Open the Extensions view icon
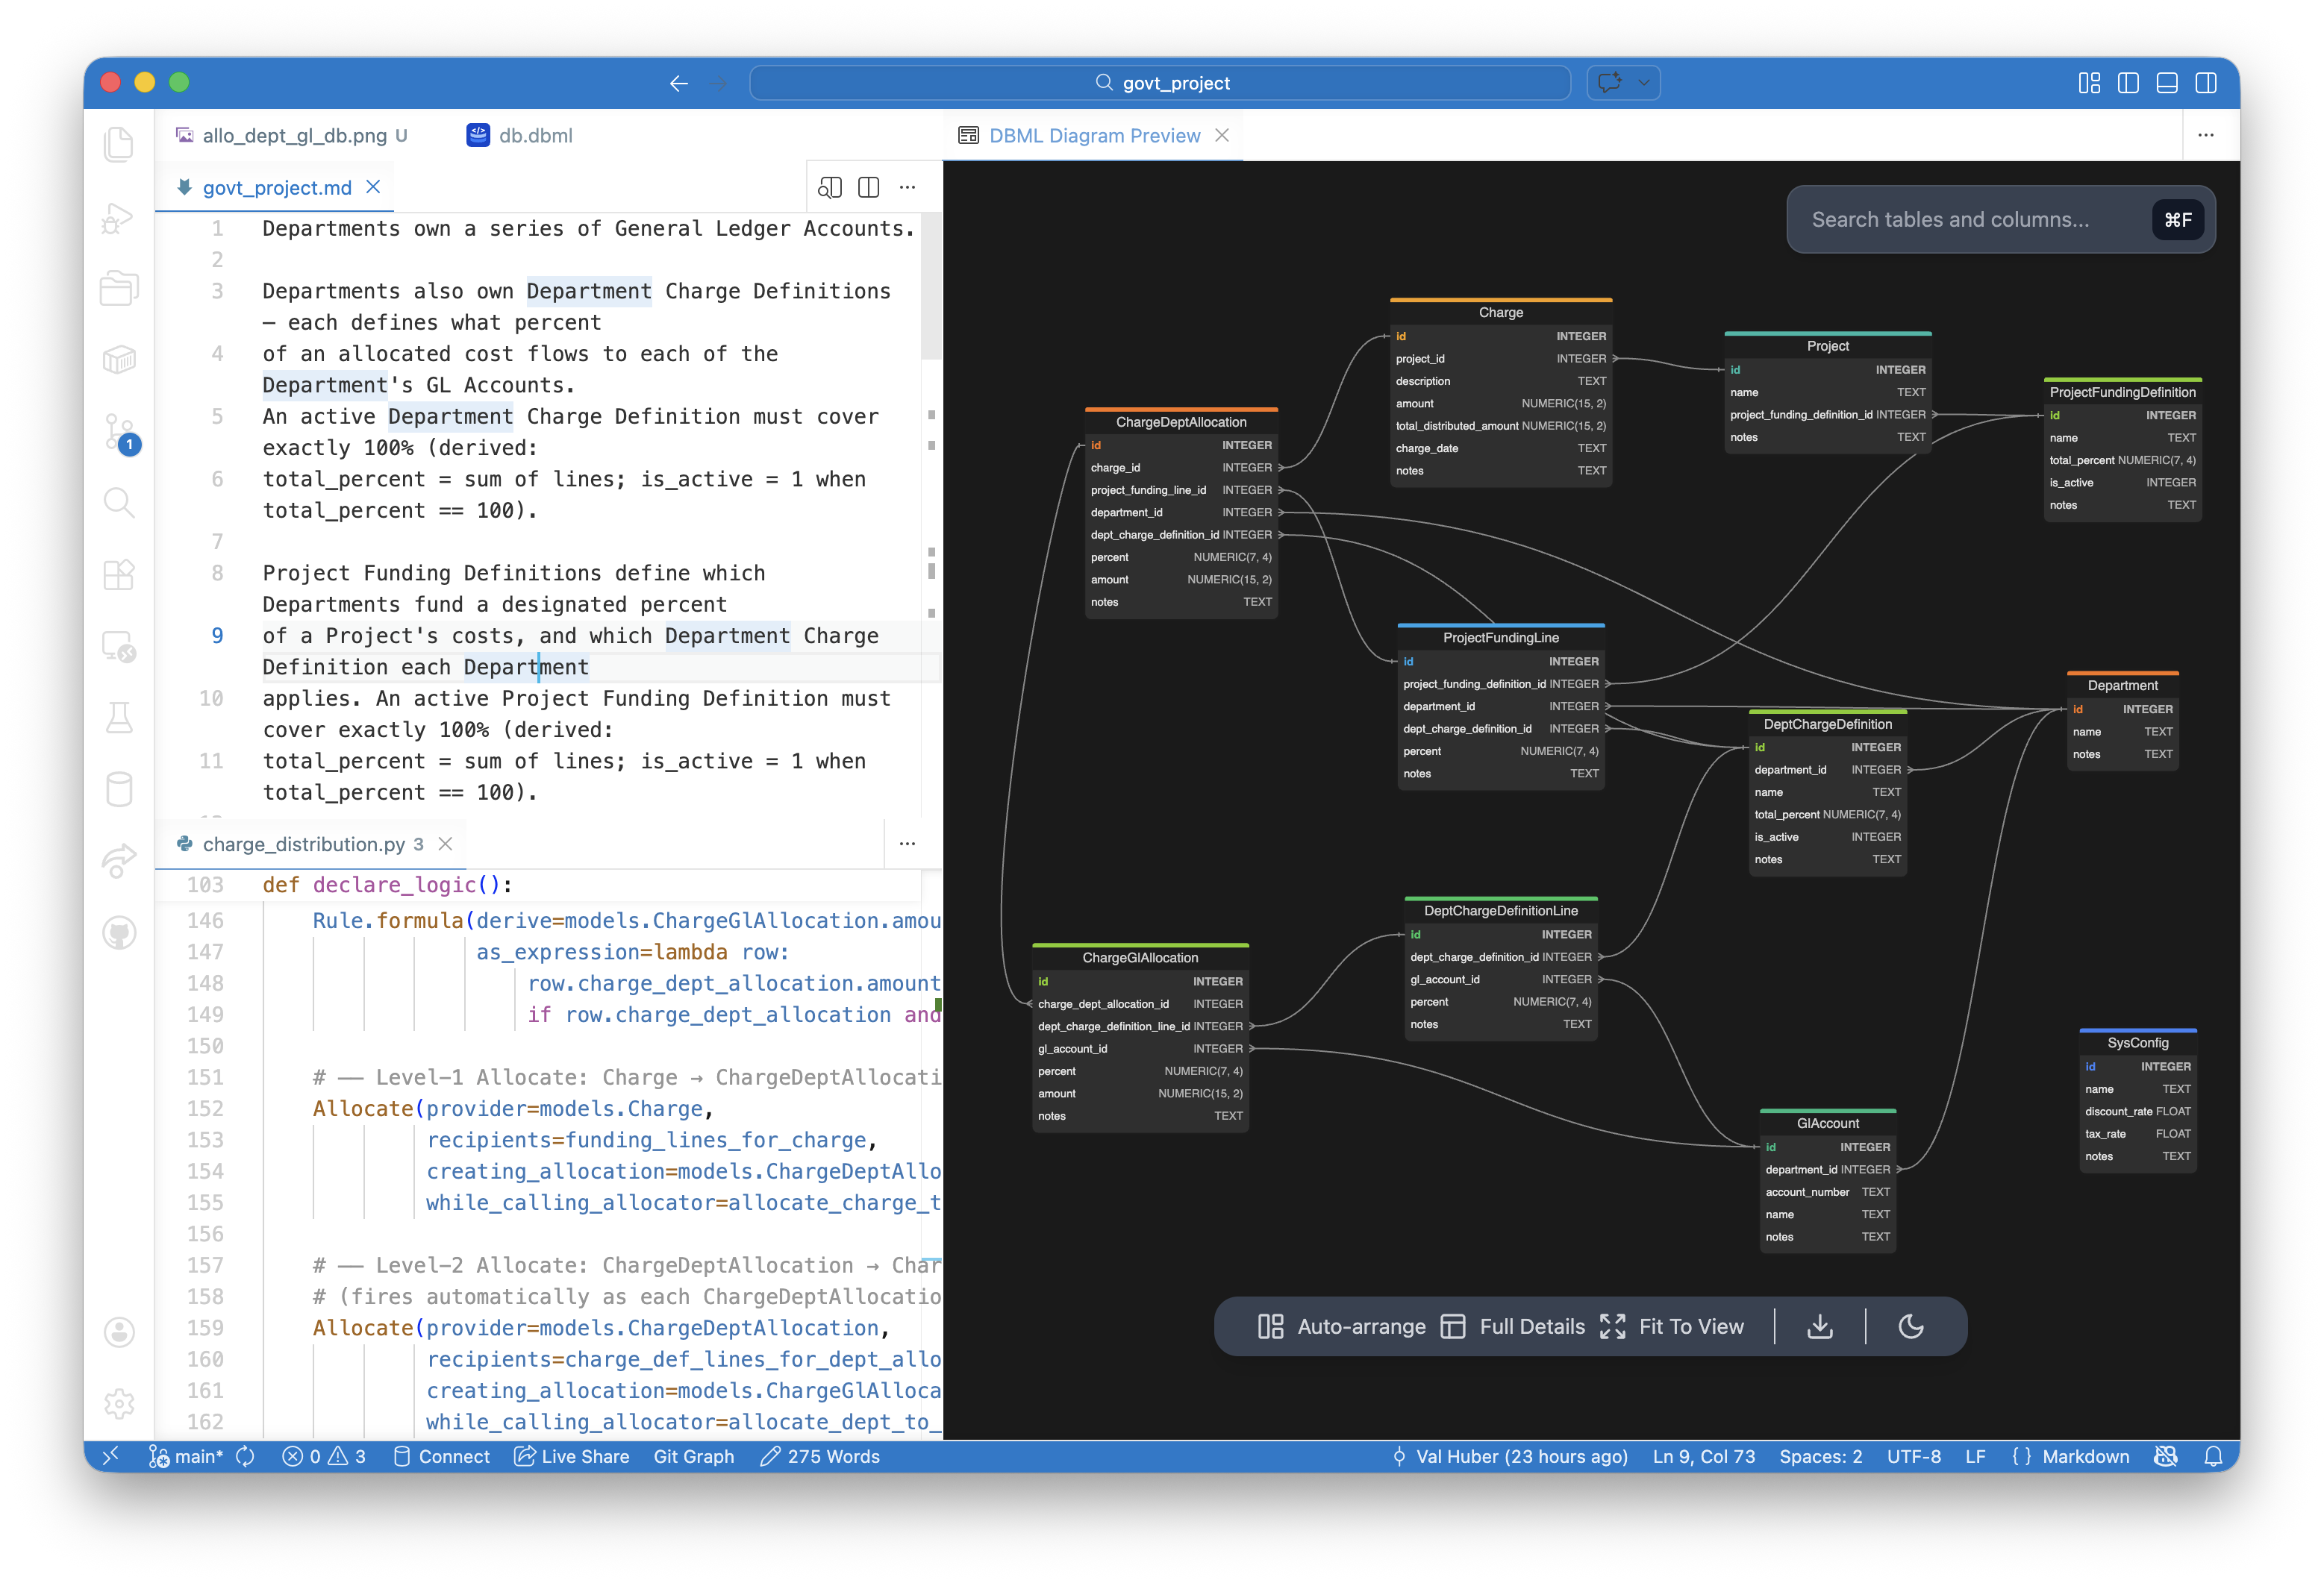This screenshot has height=1583, width=2324. pyautogui.click(x=119, y=574)
